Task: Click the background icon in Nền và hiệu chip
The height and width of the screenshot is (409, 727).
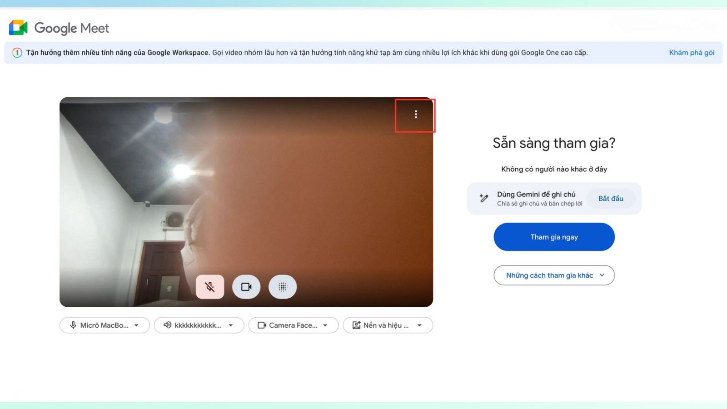Action: pos(356,325)
